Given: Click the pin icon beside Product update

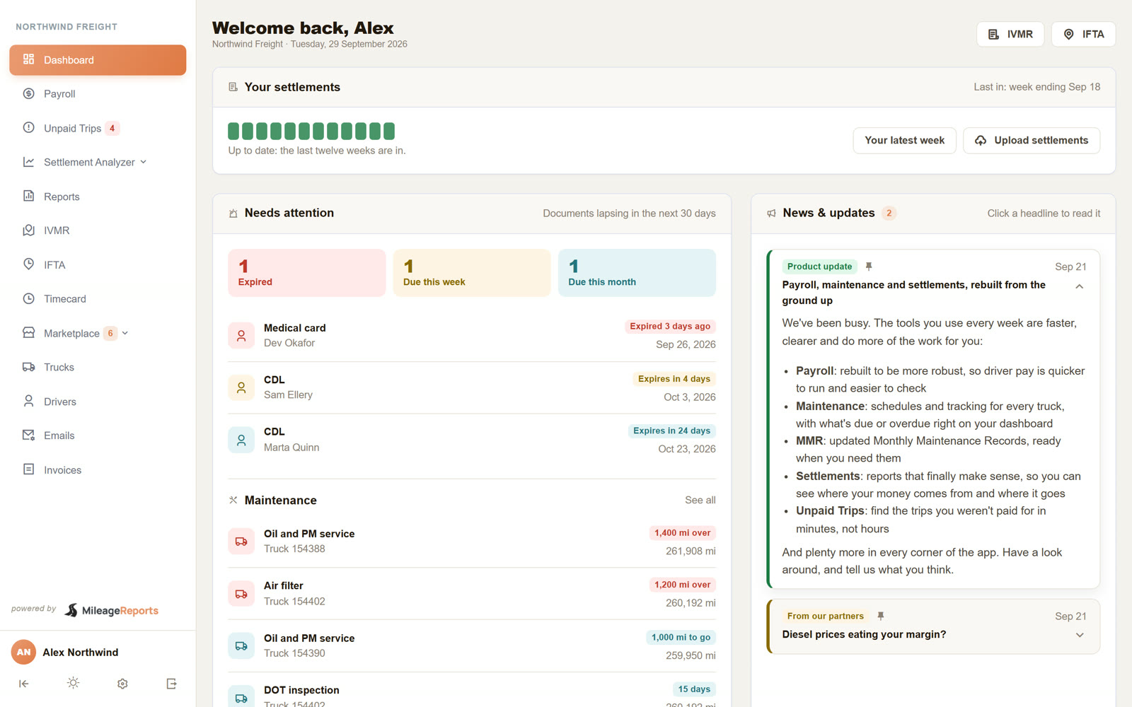Looking at the screenshot, I should click(869, 267).
